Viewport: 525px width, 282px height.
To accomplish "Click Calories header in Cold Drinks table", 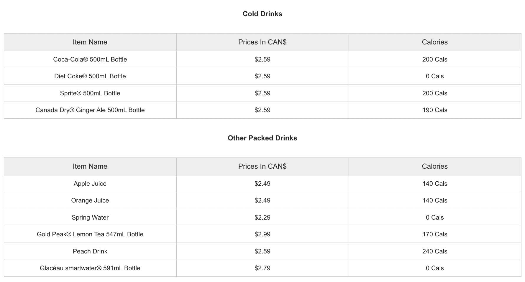I will point(435,42).
